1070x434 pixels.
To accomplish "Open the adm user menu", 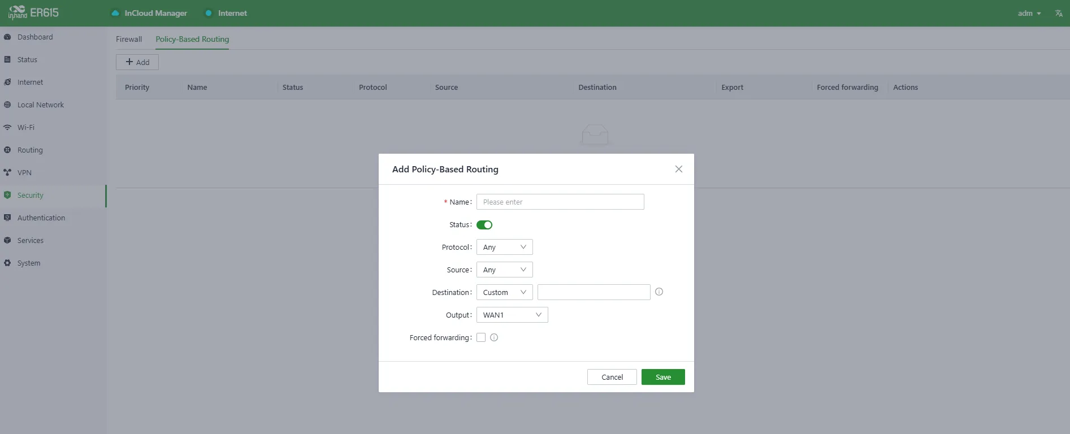I will pos(1029,13).
